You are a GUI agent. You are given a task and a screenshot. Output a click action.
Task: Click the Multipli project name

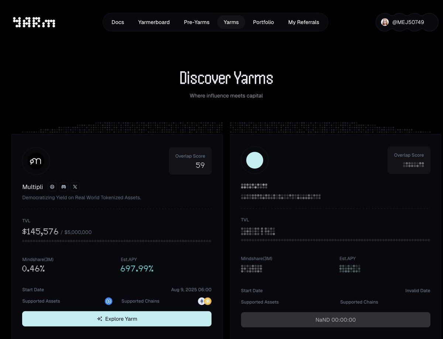(32, 187)
